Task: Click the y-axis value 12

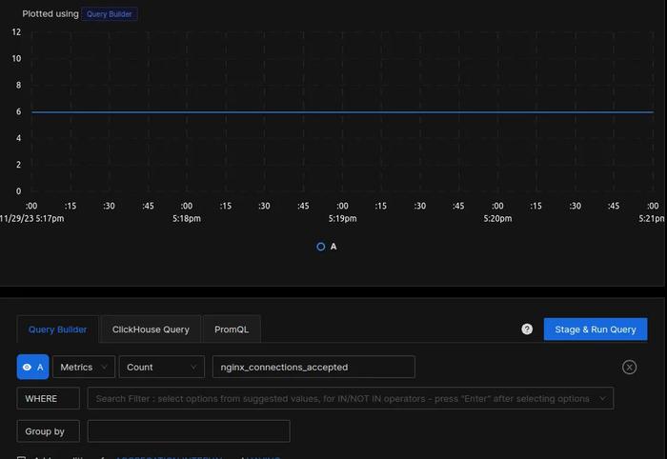Action: tap(16, 31)
